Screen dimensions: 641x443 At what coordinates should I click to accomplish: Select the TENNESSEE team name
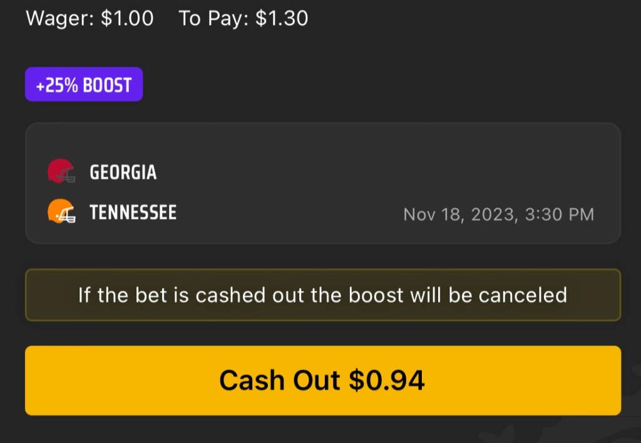pos(133,213)
